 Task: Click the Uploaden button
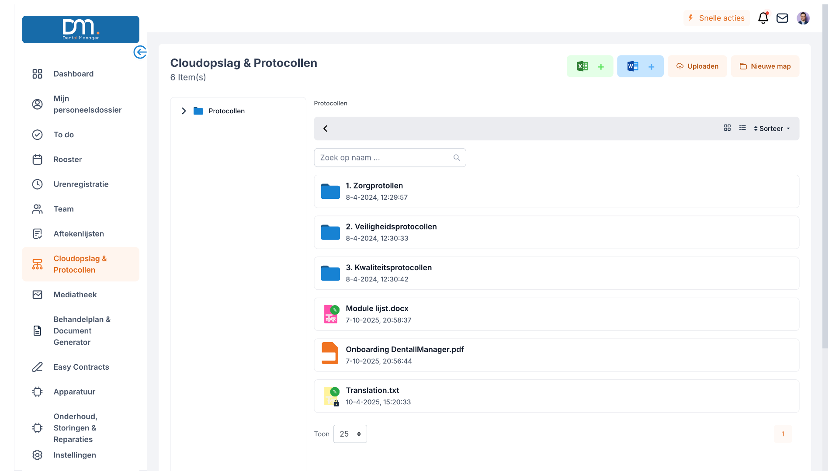tap(697, 66)
